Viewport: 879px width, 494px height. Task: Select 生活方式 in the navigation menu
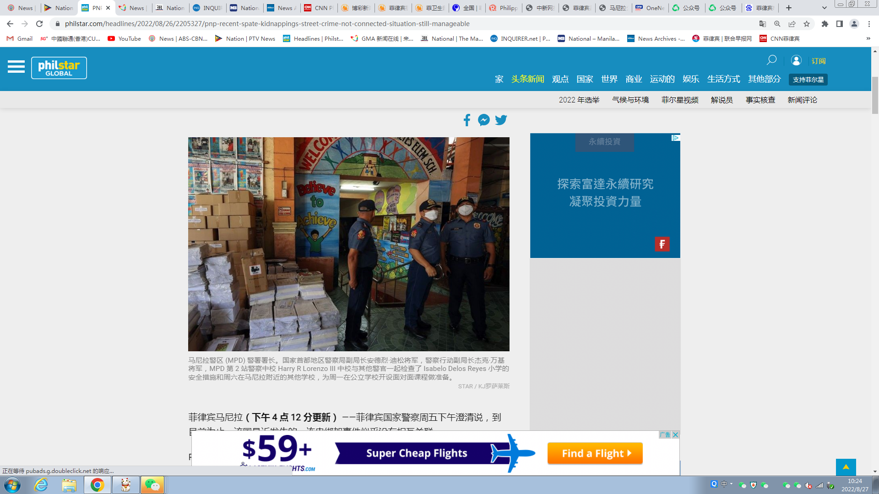coord(723,79)
